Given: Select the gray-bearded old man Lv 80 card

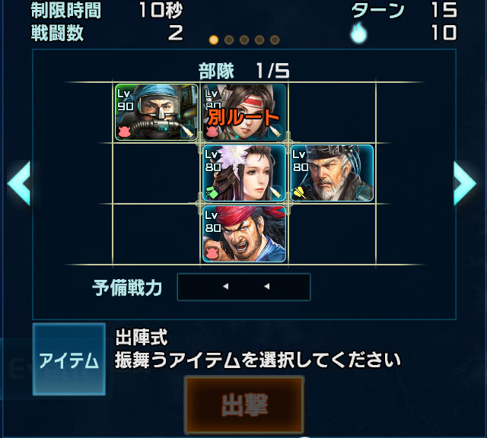Looking at the screenshot, I should (332, 173).
